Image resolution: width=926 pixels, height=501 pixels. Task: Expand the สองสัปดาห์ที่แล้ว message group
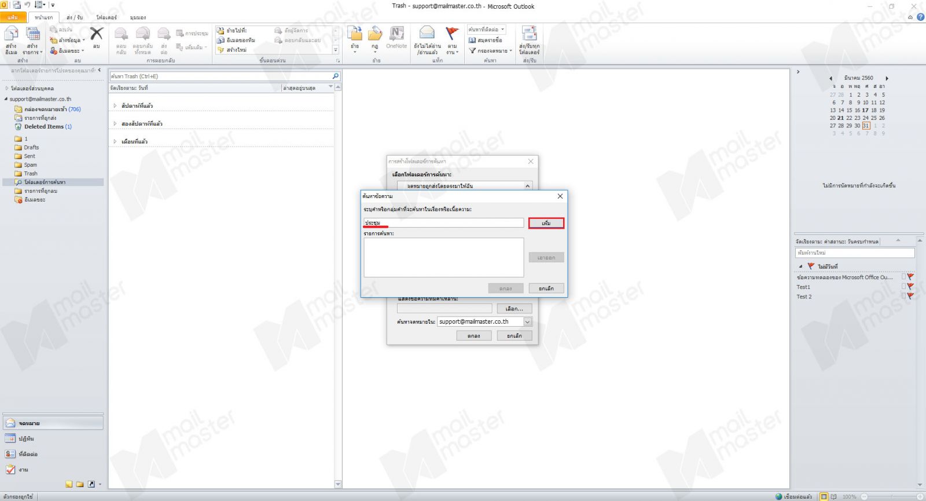[x=115, y=123]
